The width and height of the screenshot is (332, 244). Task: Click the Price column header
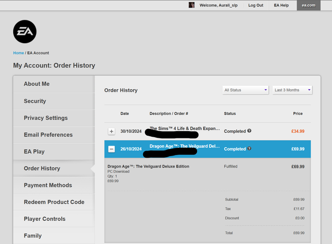(x=298, y=113)
